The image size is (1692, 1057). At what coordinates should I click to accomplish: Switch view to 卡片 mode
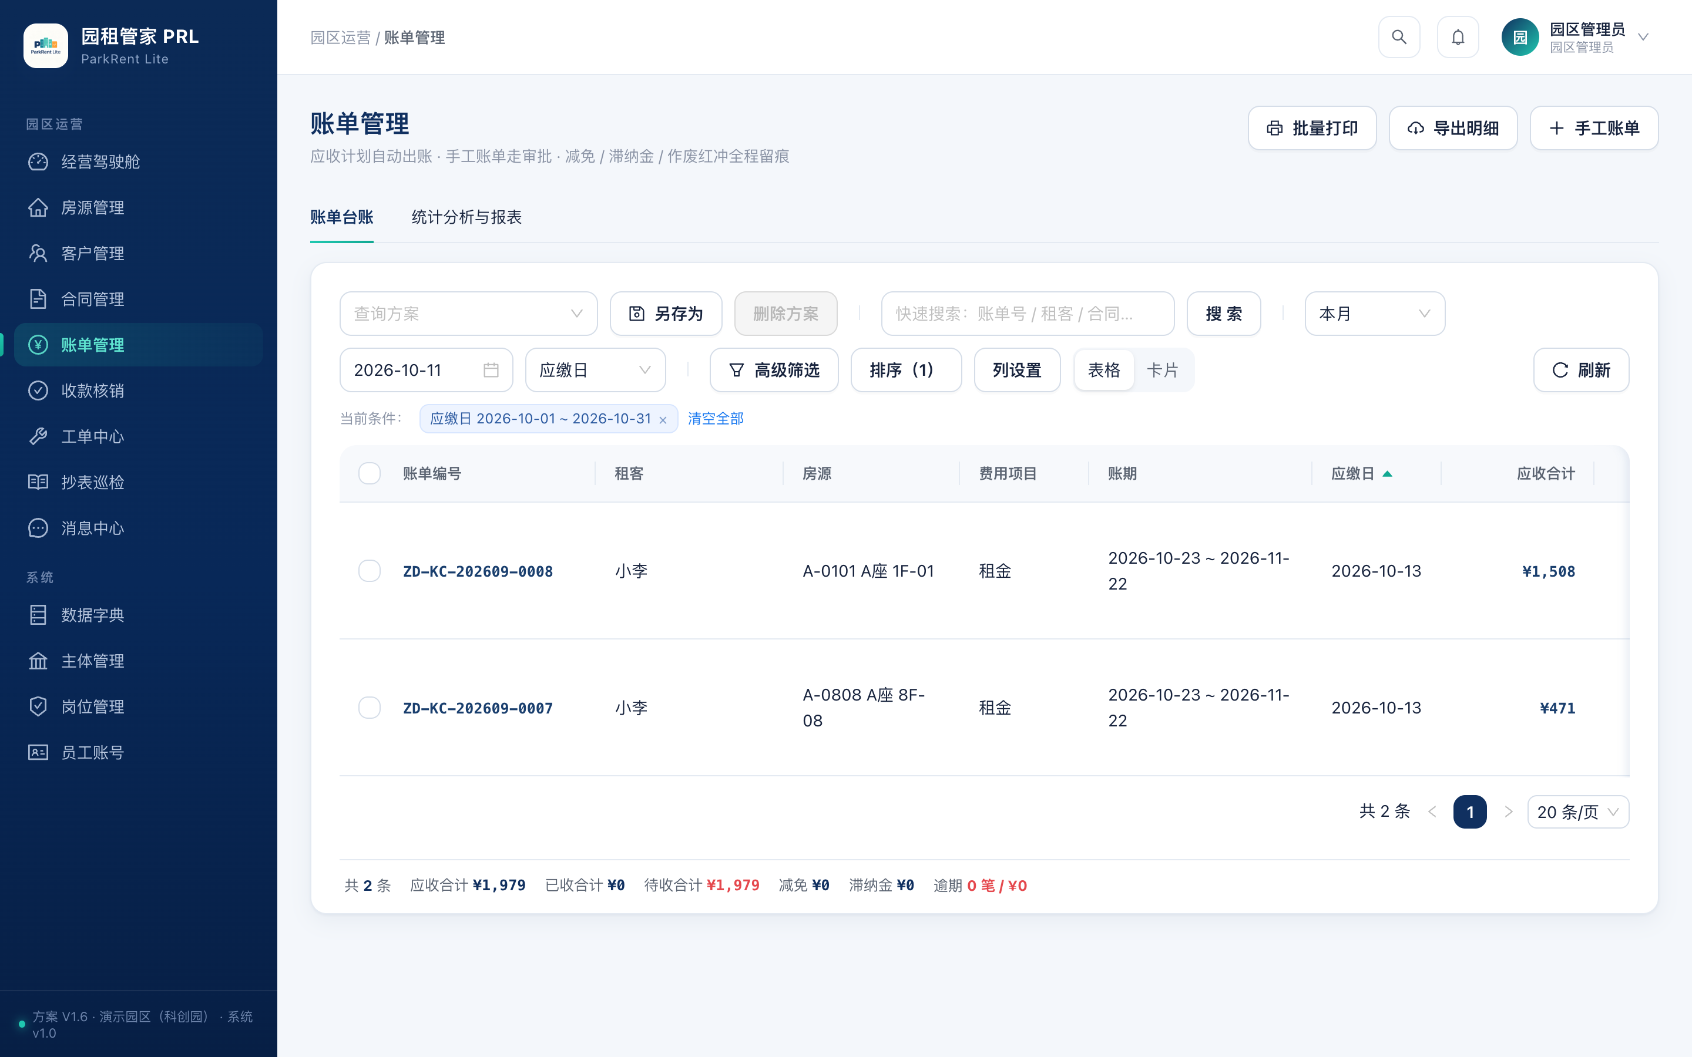pos(1163,370)
